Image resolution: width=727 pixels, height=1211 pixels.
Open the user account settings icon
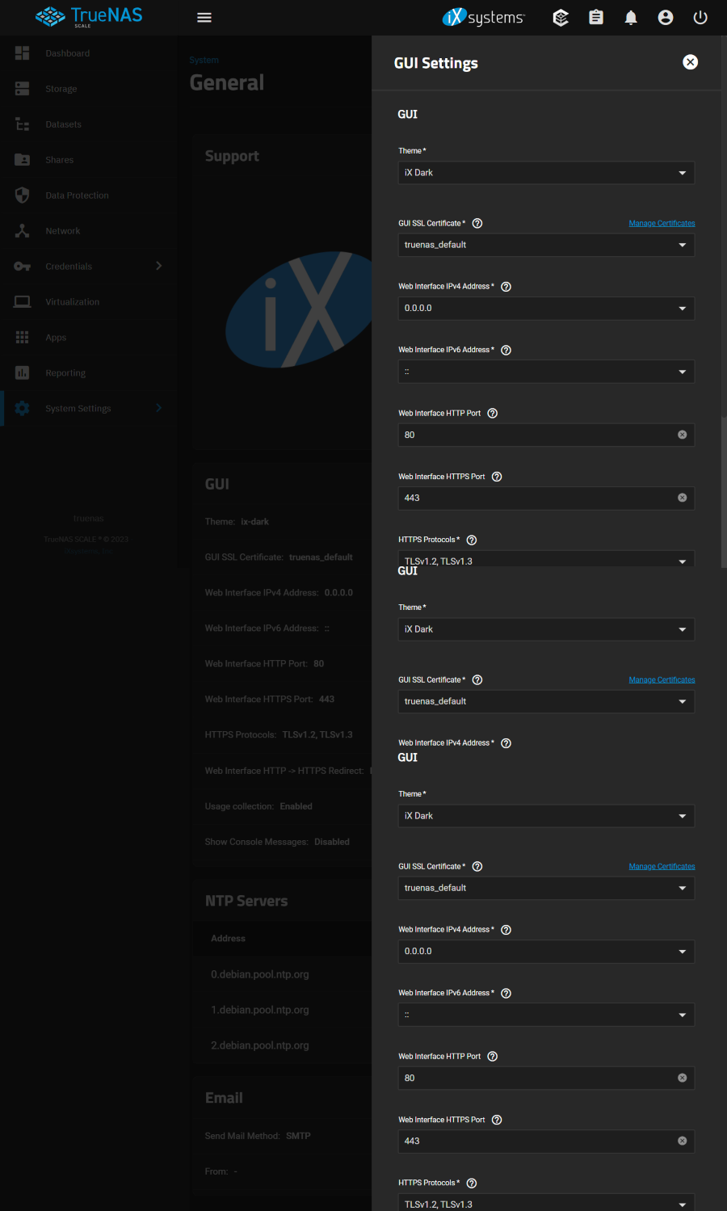tap(666, 17)
